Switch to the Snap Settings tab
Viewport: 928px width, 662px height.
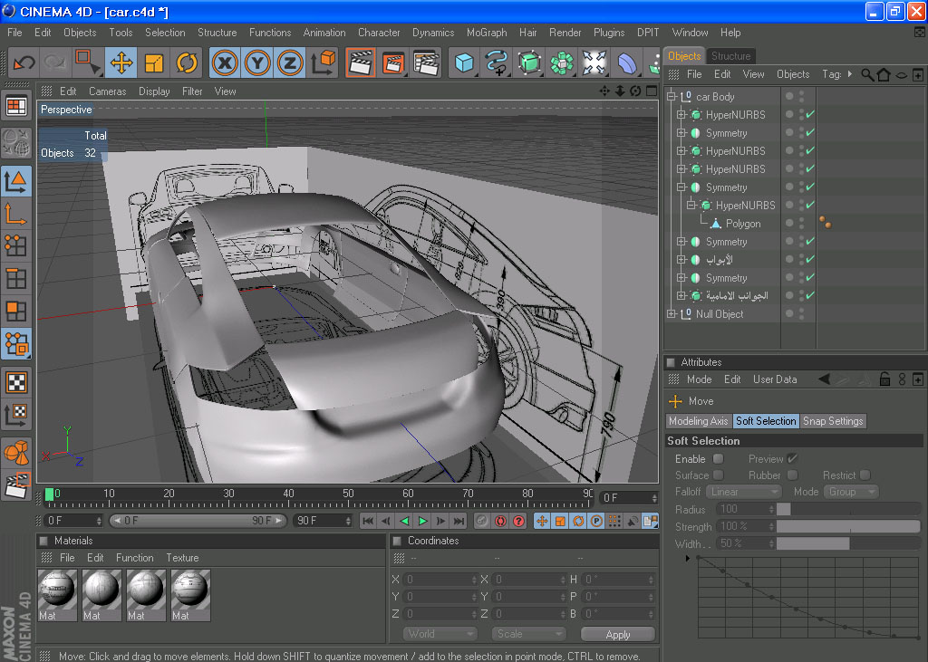click(x=833, y=421)
